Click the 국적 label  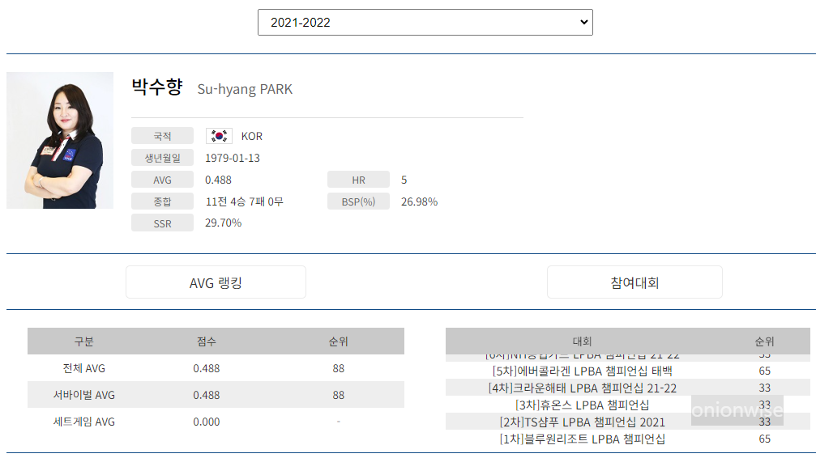point(162,136)
